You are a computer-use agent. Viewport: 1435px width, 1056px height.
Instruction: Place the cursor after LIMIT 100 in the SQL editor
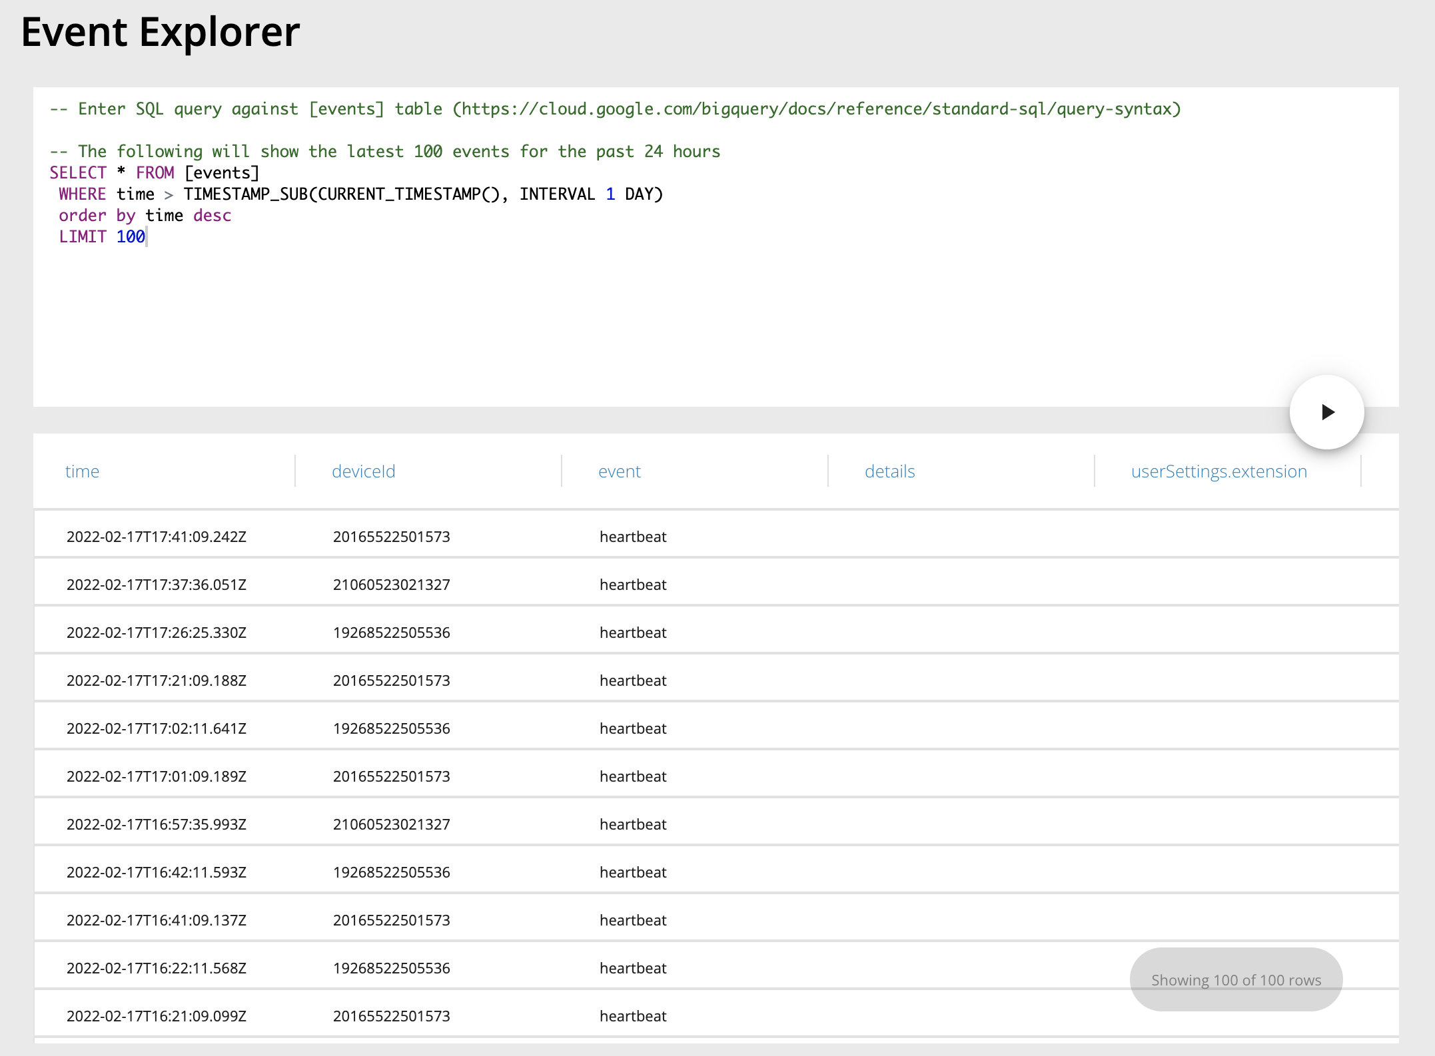pyautogui.click(x=146, y=237)
